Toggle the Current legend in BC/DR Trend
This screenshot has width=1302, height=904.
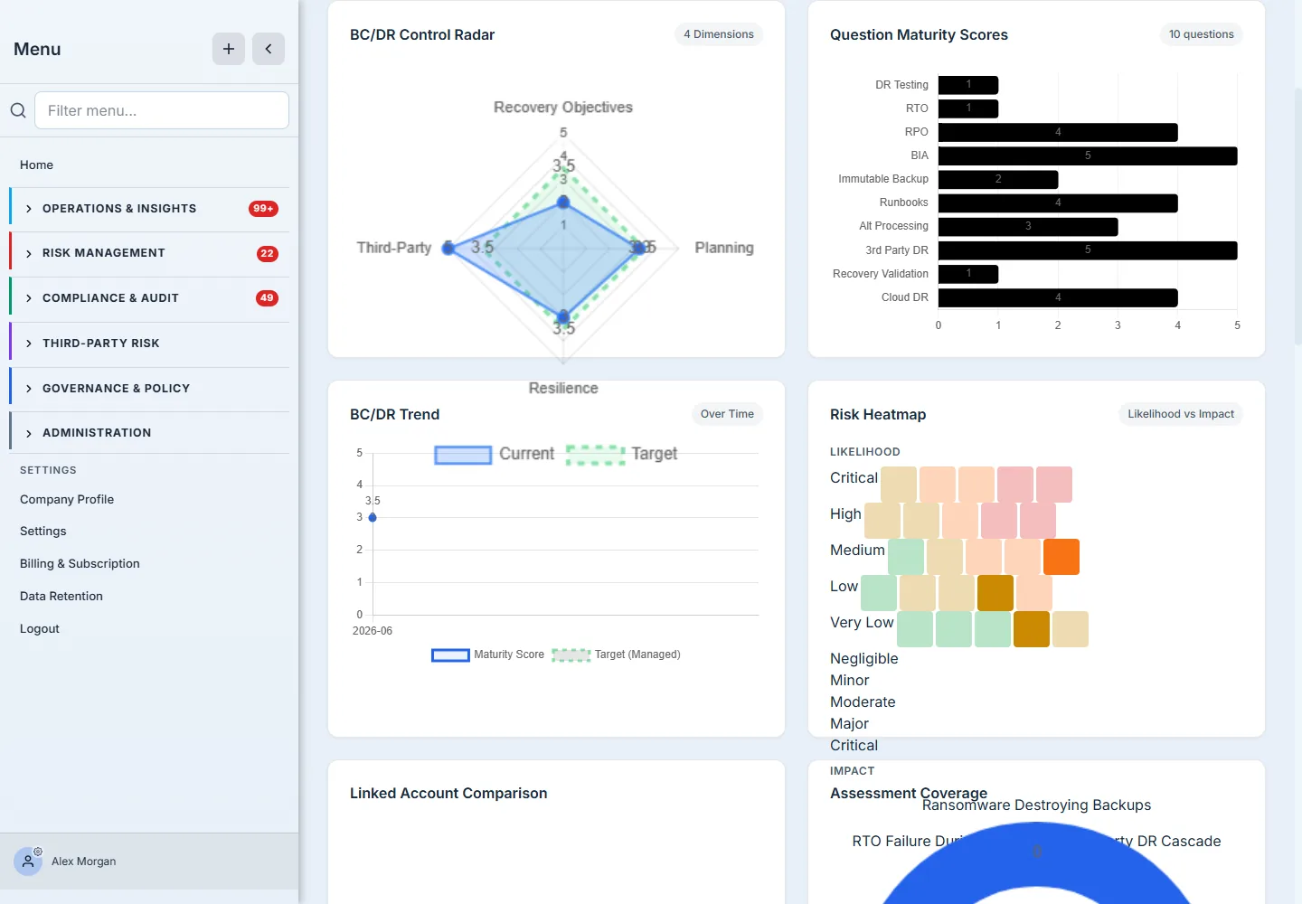[x=495, y=454]
